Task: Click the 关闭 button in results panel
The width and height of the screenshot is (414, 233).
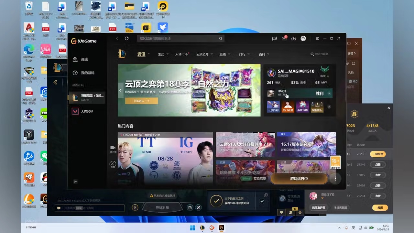Action: click(380, 208)
